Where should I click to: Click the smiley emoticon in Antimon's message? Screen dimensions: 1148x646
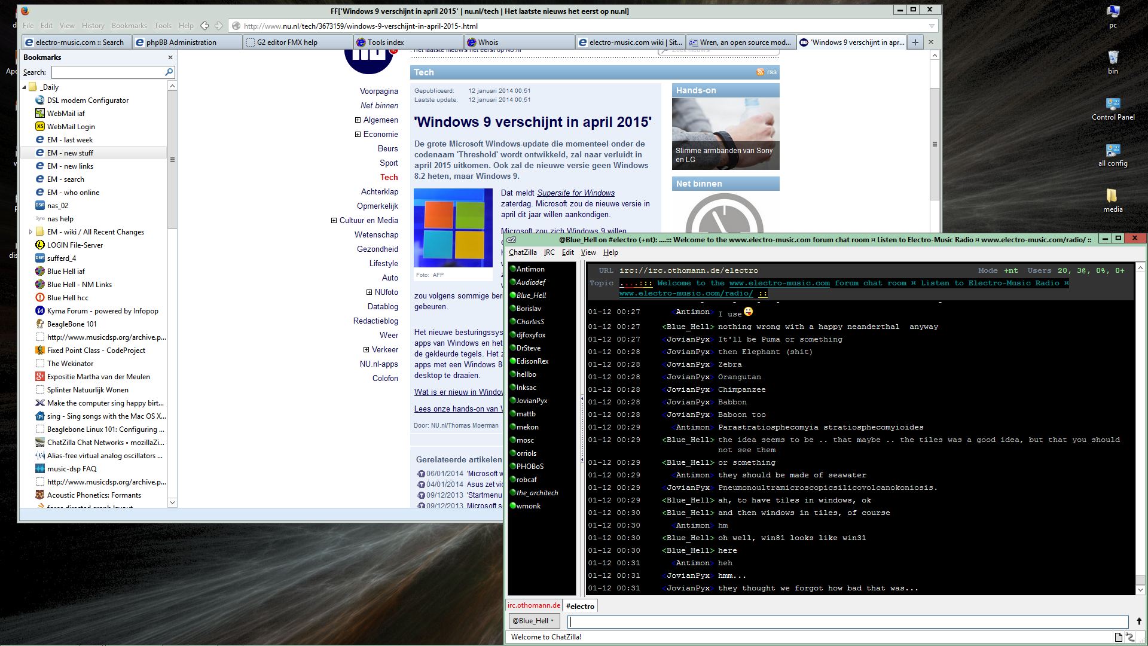coord(749,312)
